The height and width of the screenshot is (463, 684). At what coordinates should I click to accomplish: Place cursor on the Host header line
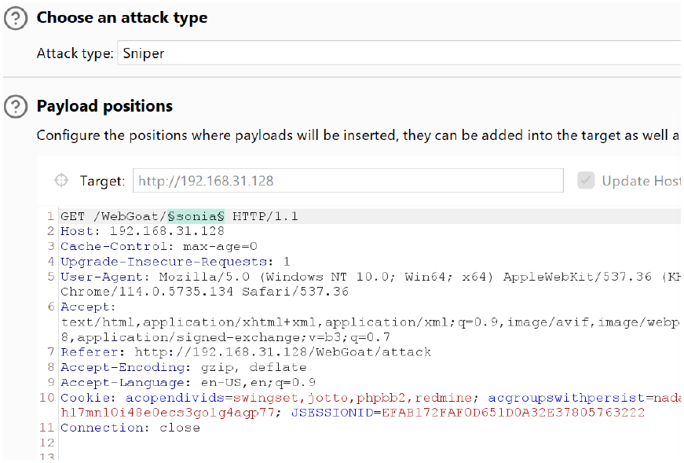coord(142,231)
